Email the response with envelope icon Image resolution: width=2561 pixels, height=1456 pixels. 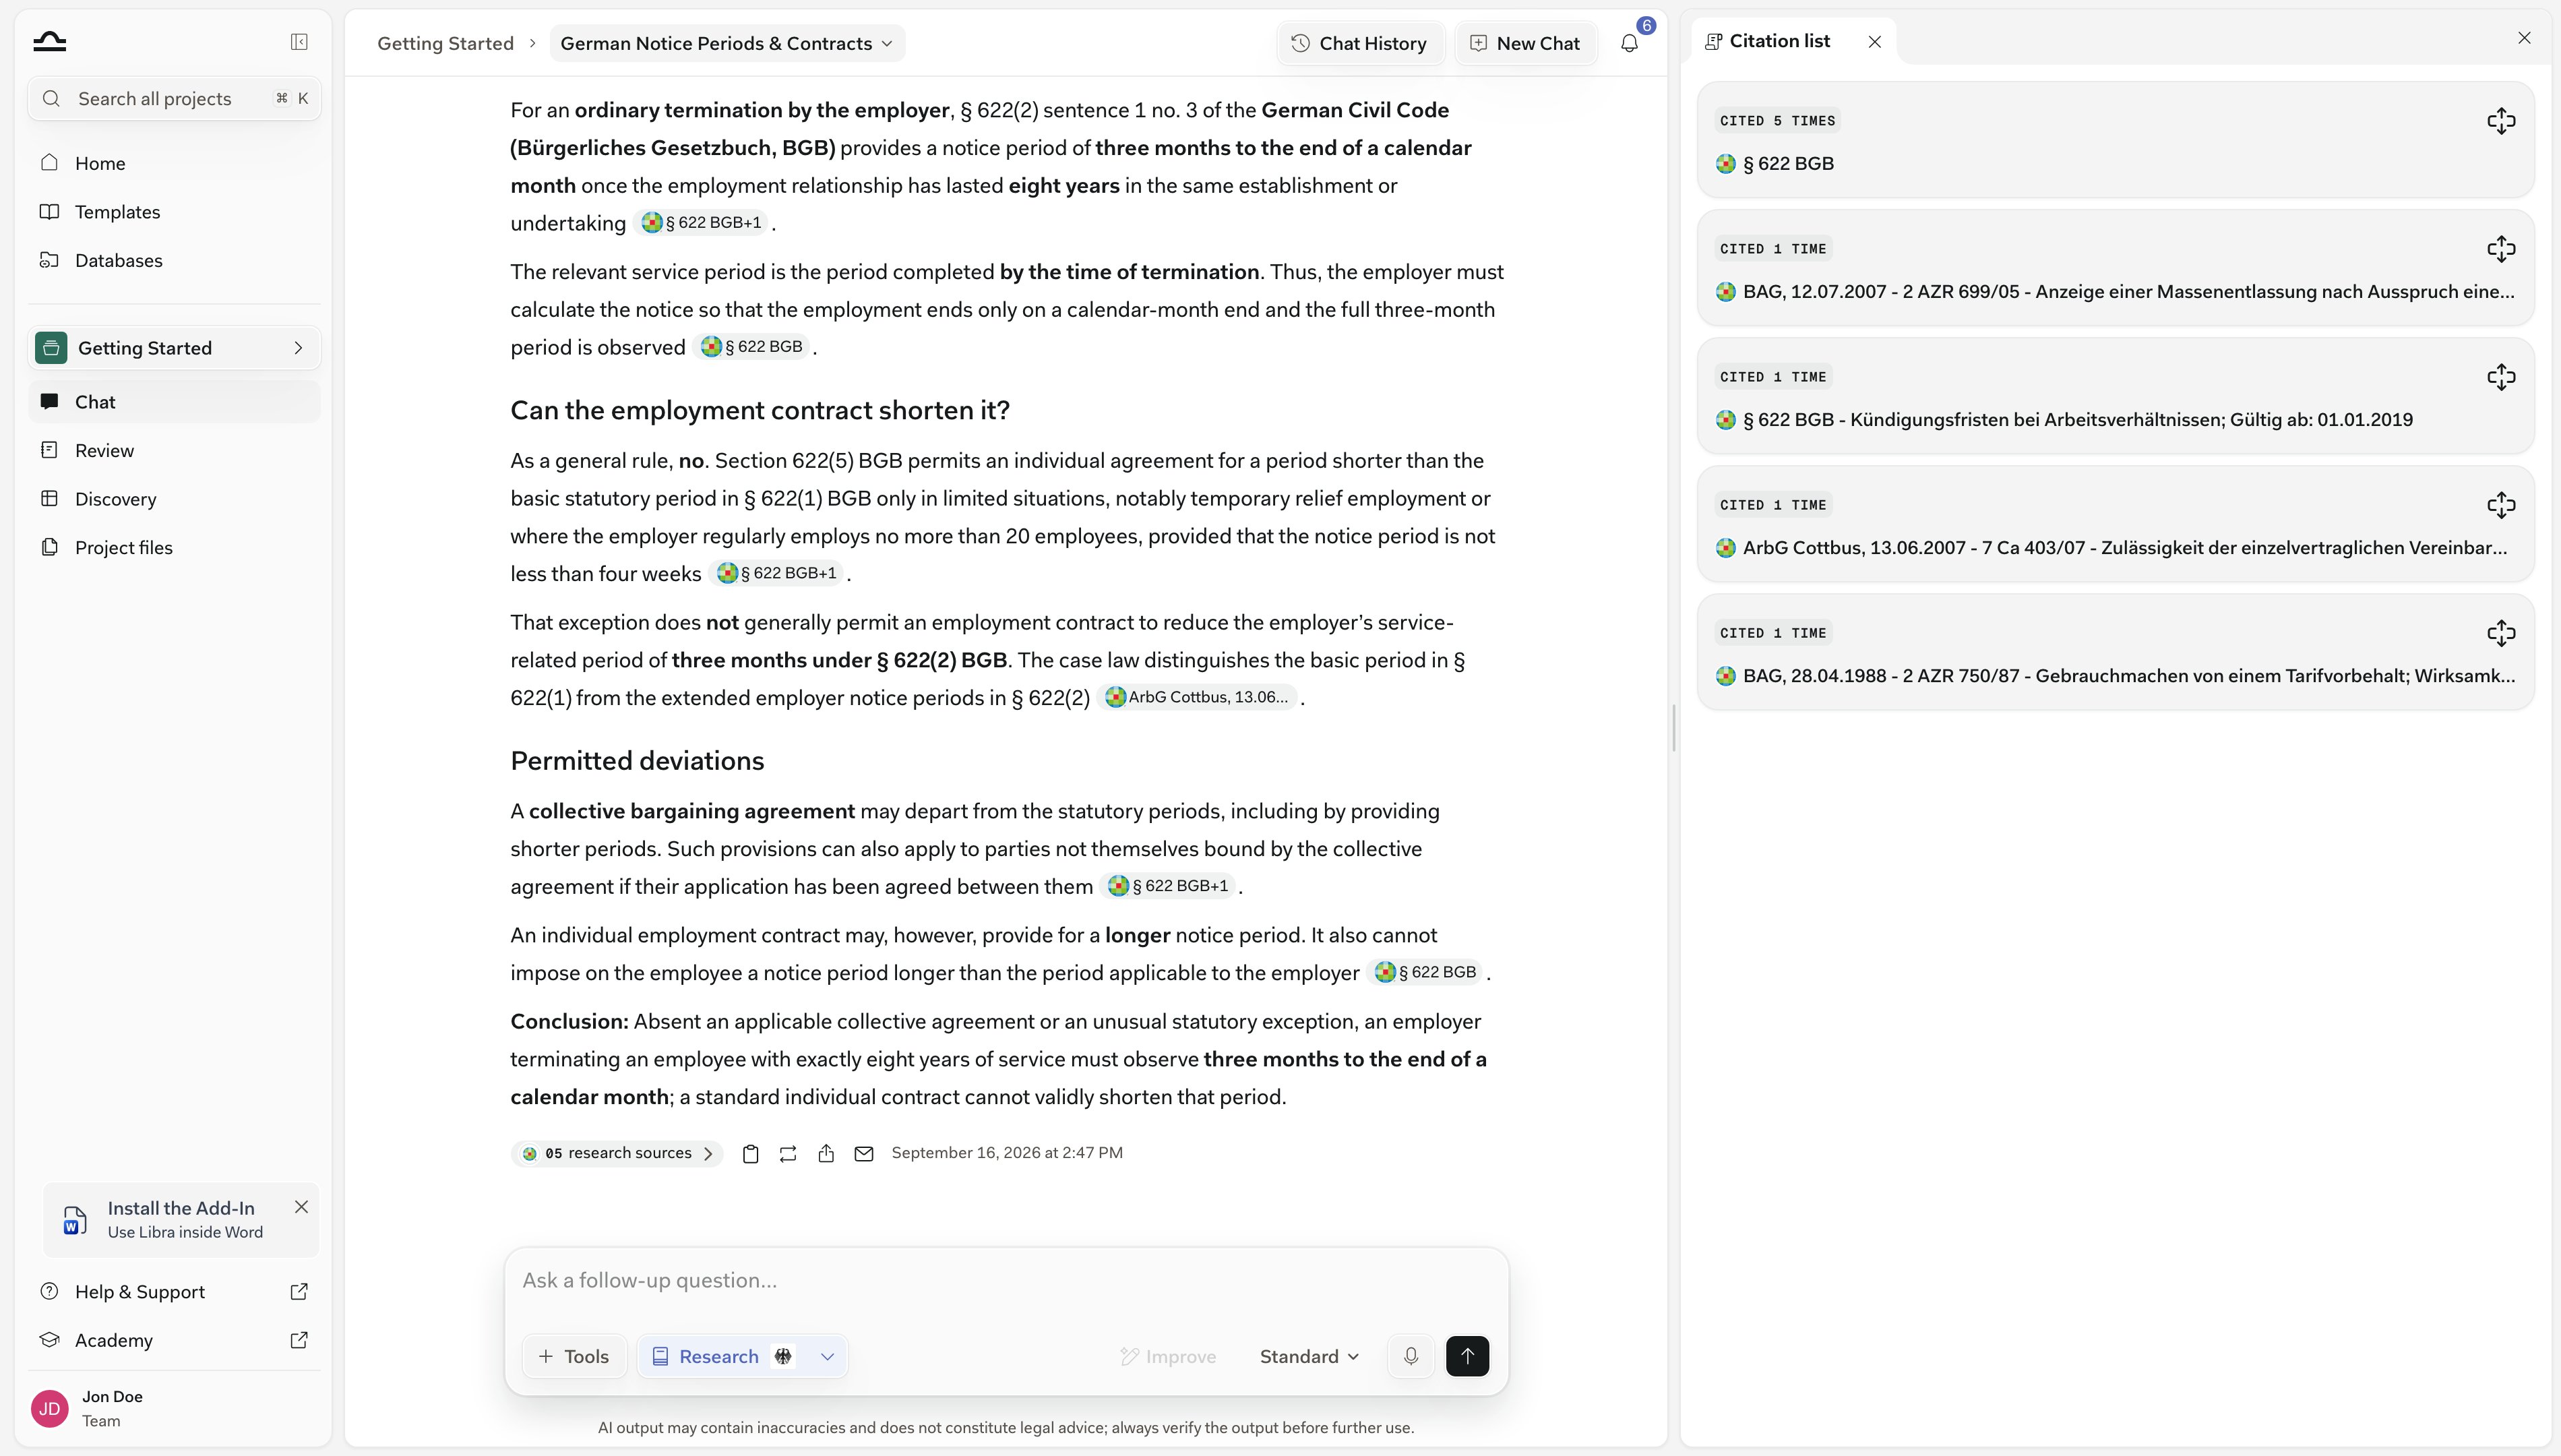click(863, 1154)
